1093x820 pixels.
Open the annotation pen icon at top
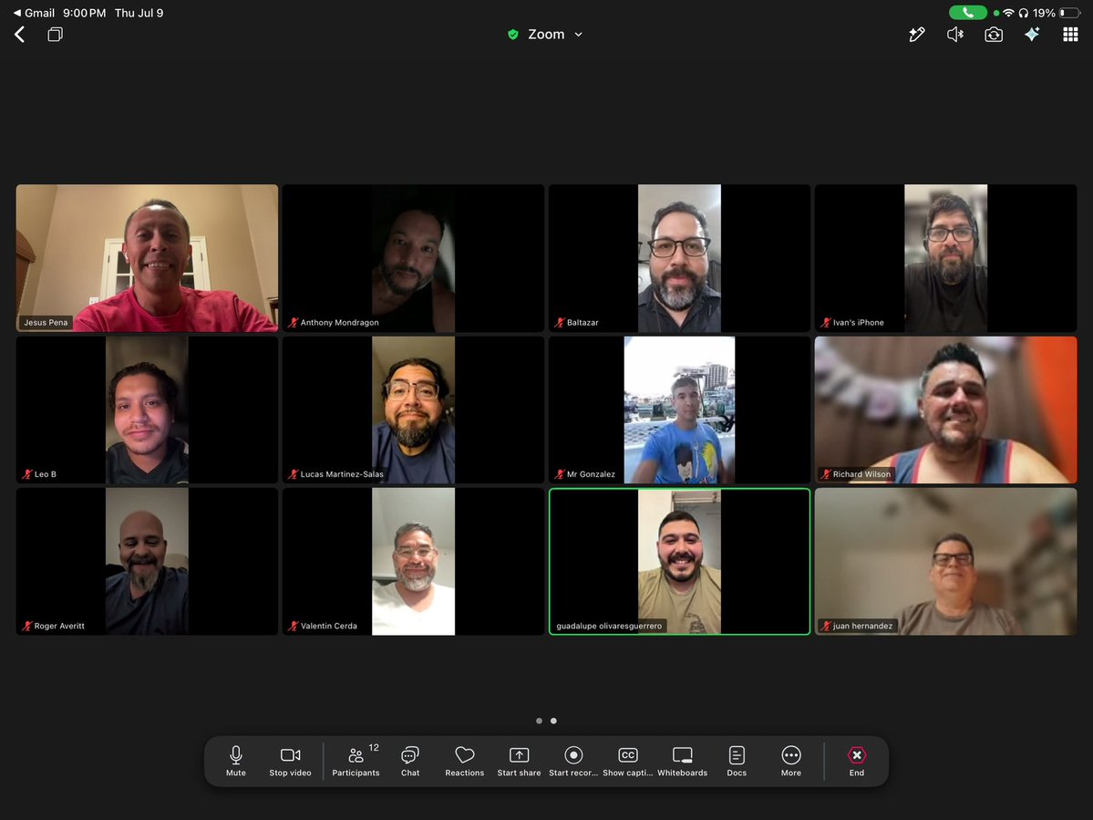point(917,34)
